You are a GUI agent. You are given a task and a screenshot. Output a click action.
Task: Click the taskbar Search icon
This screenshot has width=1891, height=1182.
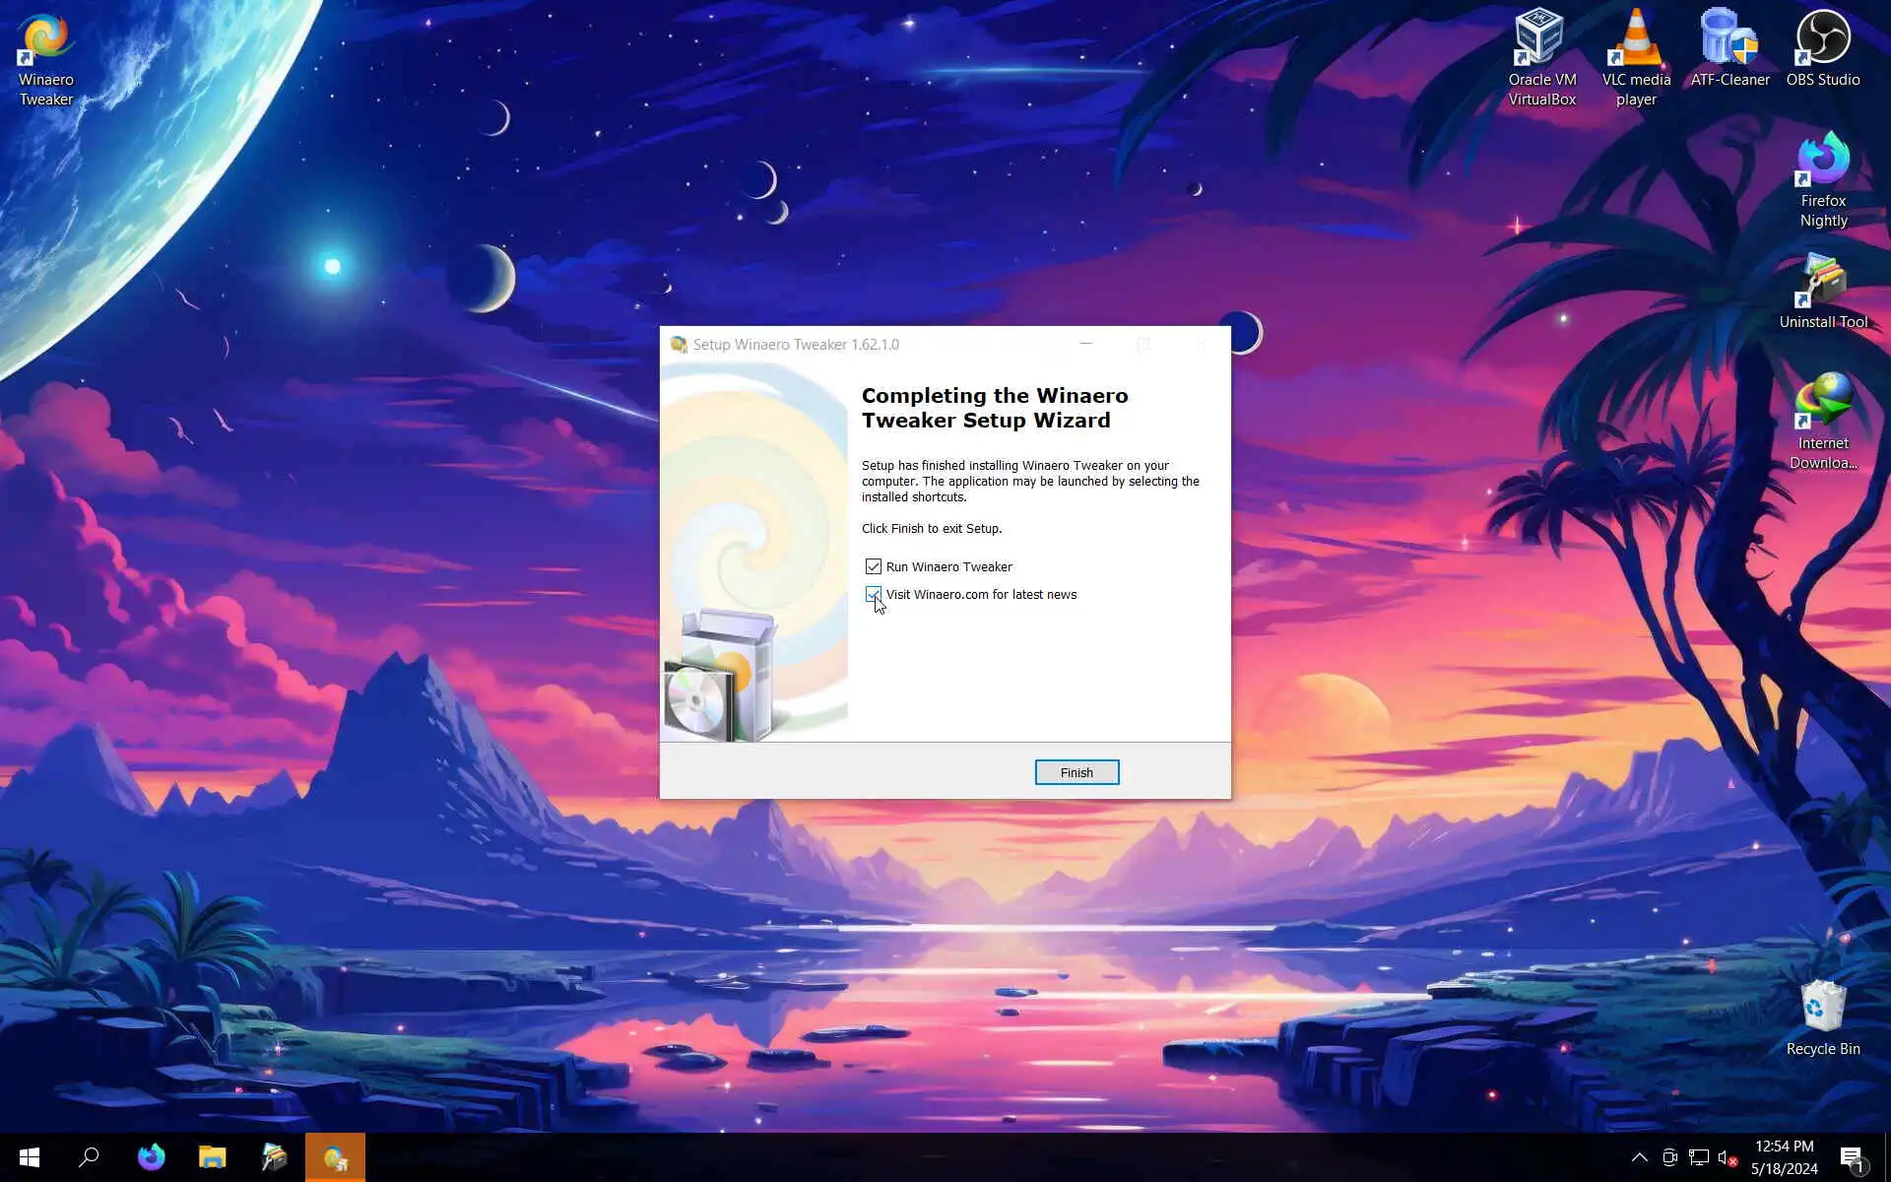(90, 1157)
